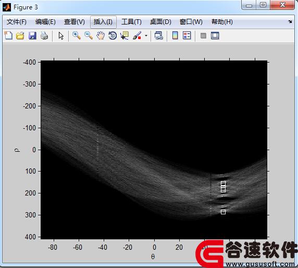Select the Data Cursor tool

pos(125,35)
